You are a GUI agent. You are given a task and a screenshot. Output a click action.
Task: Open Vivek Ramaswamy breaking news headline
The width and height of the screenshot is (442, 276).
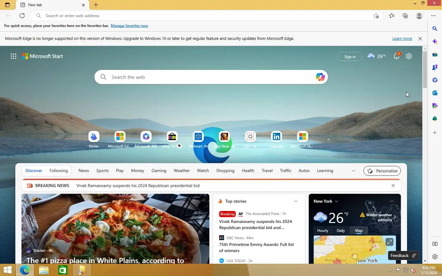point(138,186)
